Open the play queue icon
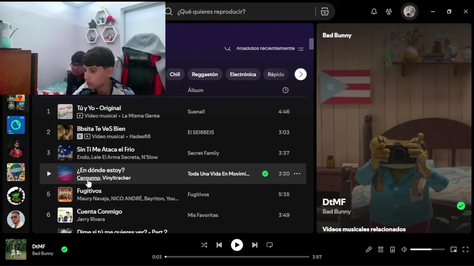The height and width of the screenshot is (266, 474). point(381,249)
